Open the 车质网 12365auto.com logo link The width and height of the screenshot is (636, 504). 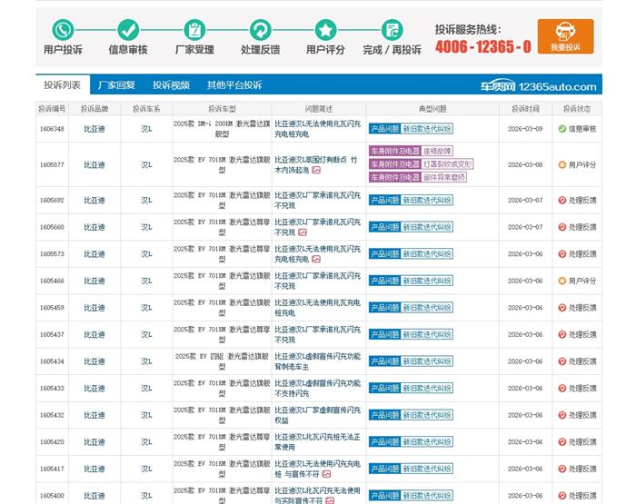pyautogui.click(x=538, y=86)
